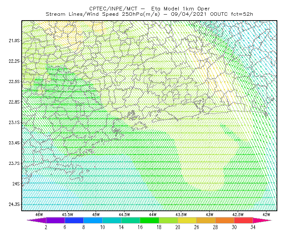The image size is (299, 231).
Task: Select the teal green 14-16 legend swatch
Action: 130,220
